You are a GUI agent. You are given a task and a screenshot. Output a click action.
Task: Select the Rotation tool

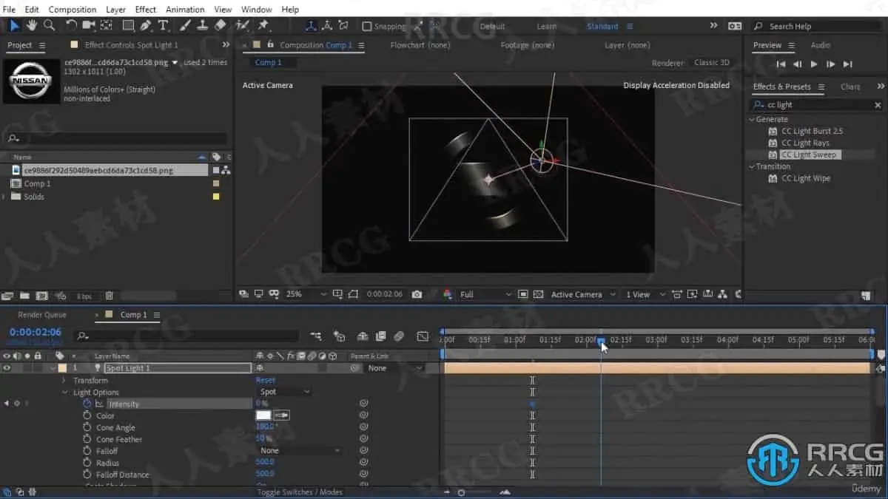(x=72, y=25)
